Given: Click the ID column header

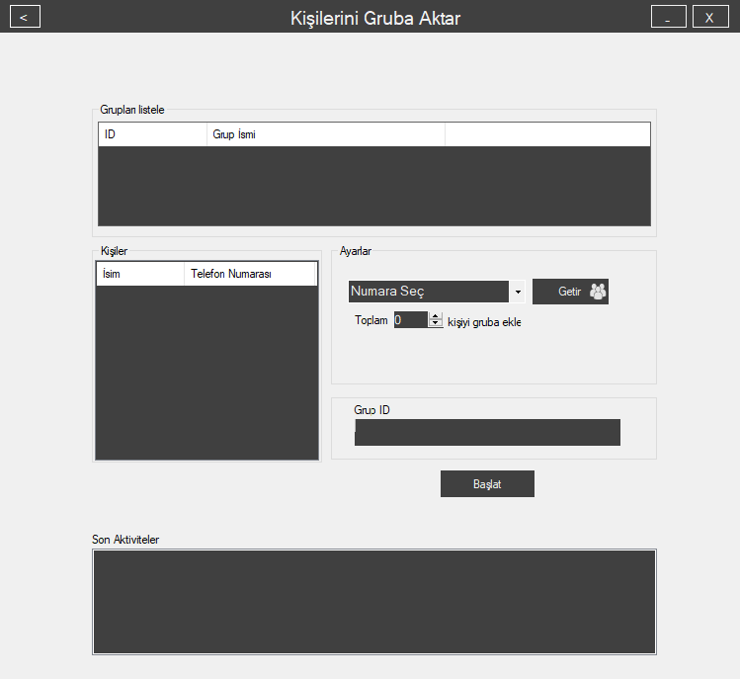Looking at the screenshot, I should click(x=152, y=134).
